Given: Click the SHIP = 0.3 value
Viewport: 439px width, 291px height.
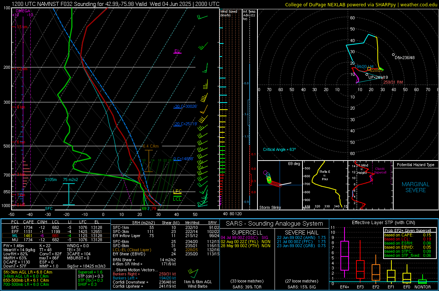Looking at the screenshot, I should tap(87, 284).
